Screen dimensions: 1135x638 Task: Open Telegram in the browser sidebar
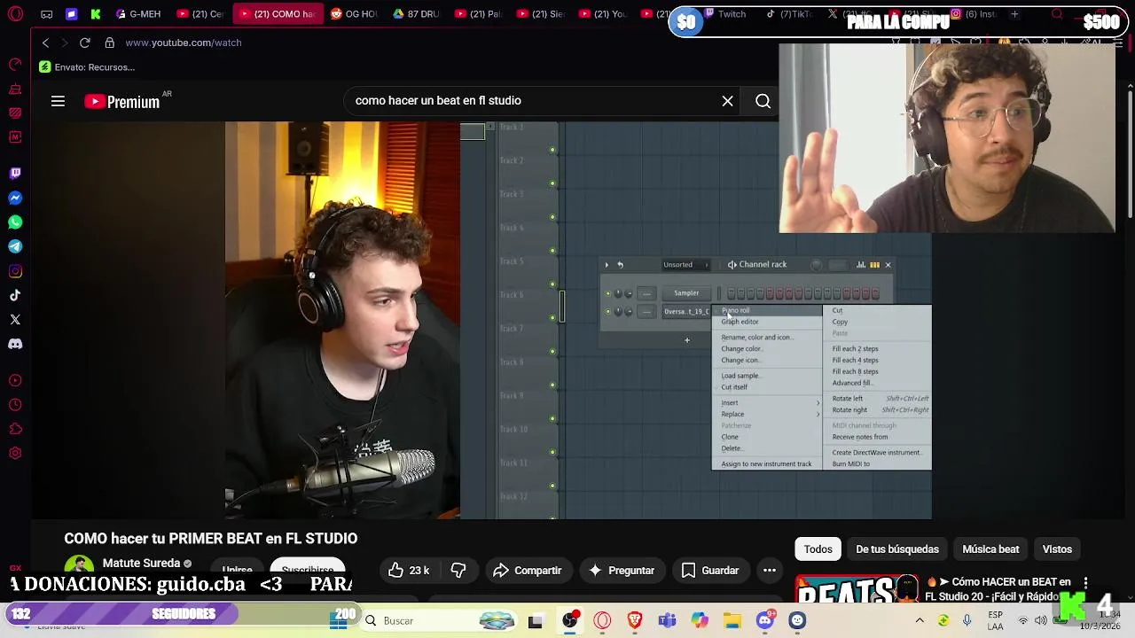click(15, 246)
